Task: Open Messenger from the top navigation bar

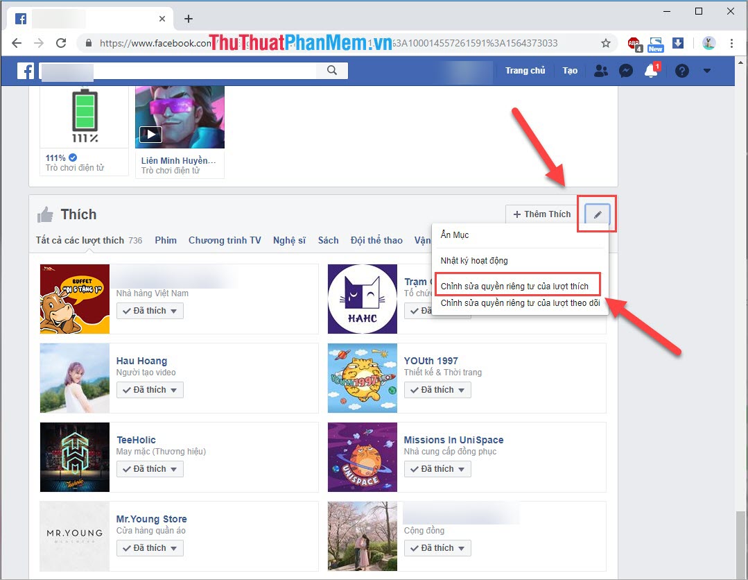Action: [626, 70]
